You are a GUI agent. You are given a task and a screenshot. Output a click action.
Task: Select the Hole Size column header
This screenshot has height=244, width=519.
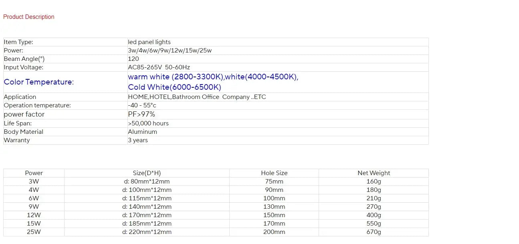[x=274, y=173]
